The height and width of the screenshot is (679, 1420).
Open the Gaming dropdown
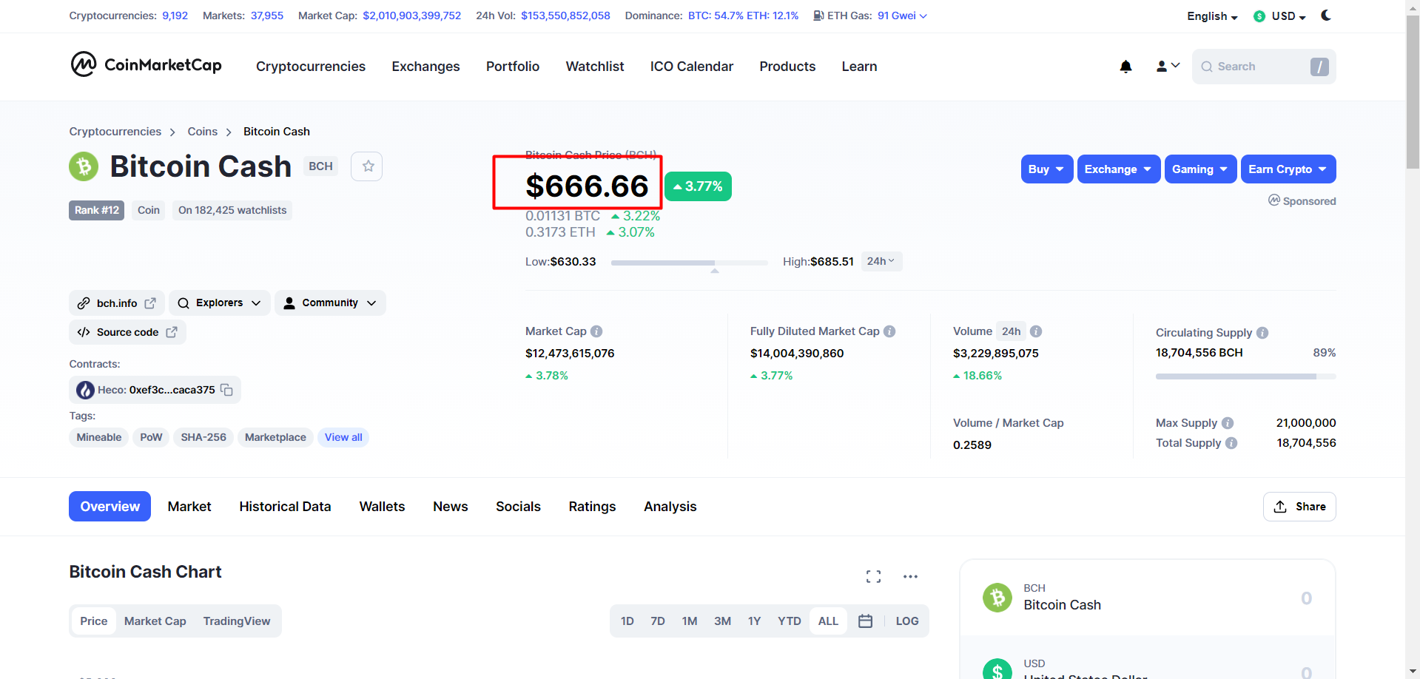(1200, 169)
